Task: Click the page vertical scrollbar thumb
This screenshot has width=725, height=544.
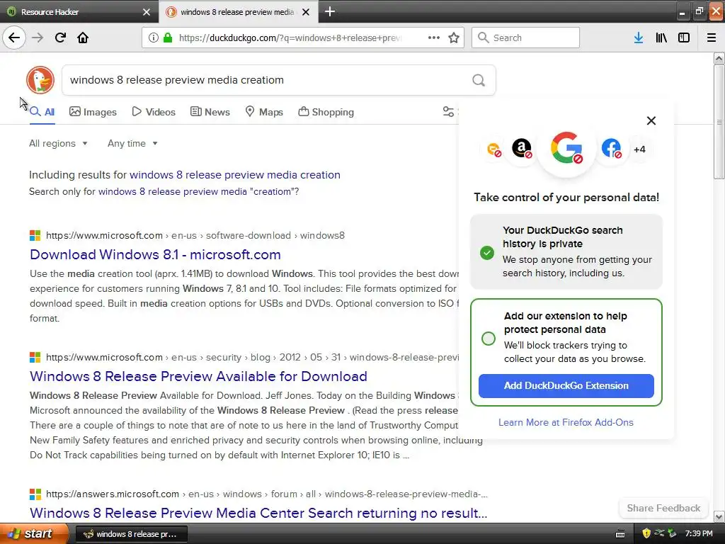Action: (719, 122)
